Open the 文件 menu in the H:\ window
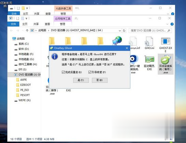 click(14, 14)
